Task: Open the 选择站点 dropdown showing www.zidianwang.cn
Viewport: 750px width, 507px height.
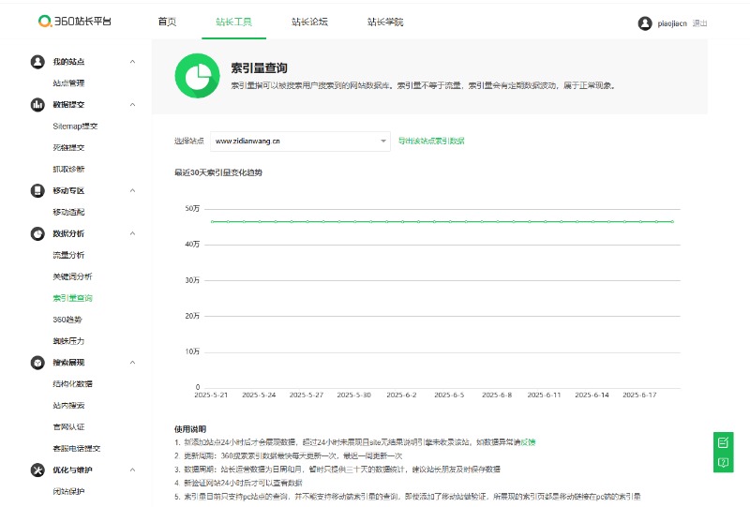Action: click(x=300, y=142)
